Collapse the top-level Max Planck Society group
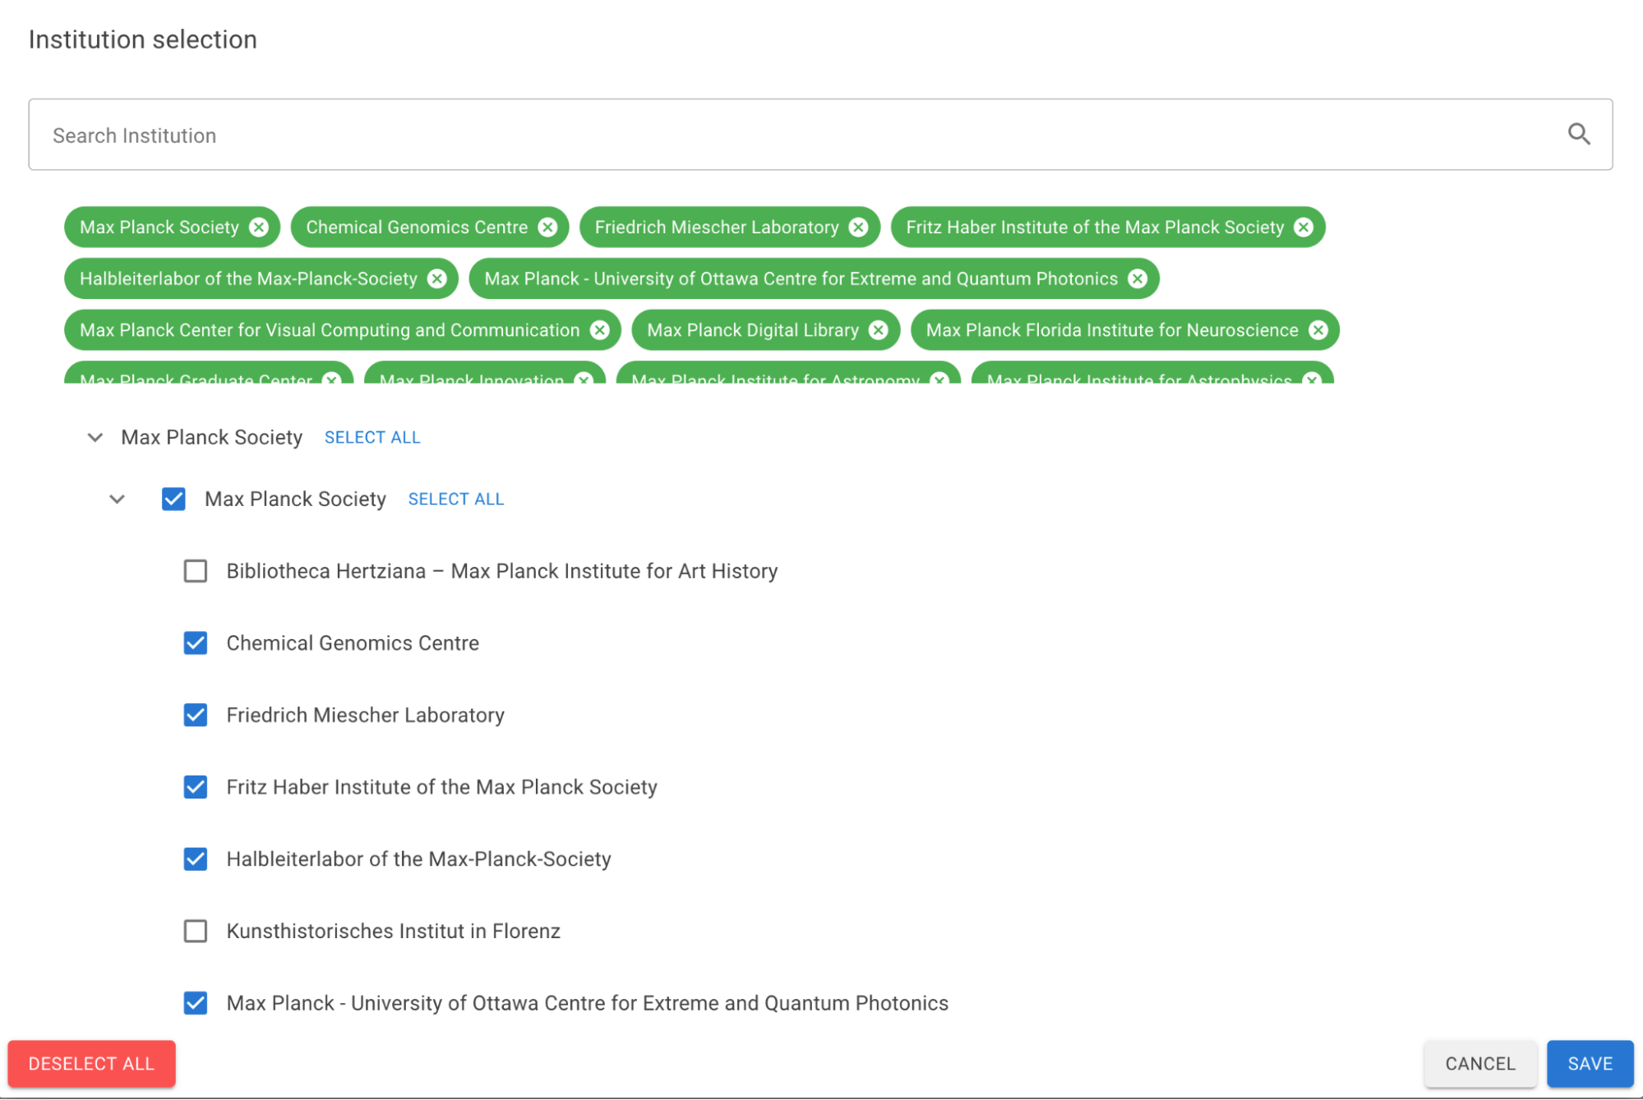The image size is (1643, 1100). 95,437
